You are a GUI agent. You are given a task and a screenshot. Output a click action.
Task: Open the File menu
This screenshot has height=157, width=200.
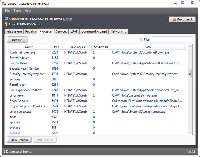[x=7, y=11]
